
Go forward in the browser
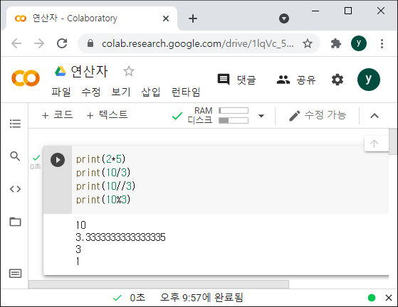39,43
